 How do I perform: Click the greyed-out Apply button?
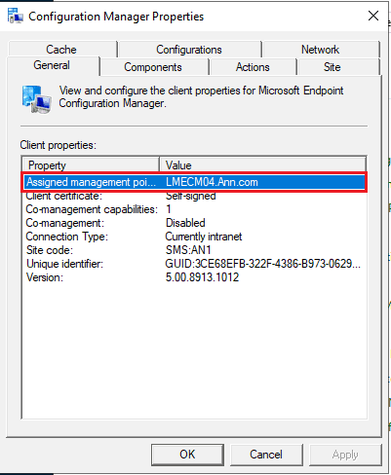[x=345, y=455]
